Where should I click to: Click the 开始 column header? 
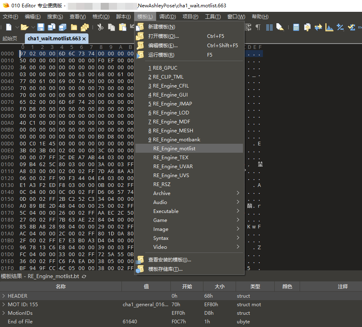pos(187,286)
